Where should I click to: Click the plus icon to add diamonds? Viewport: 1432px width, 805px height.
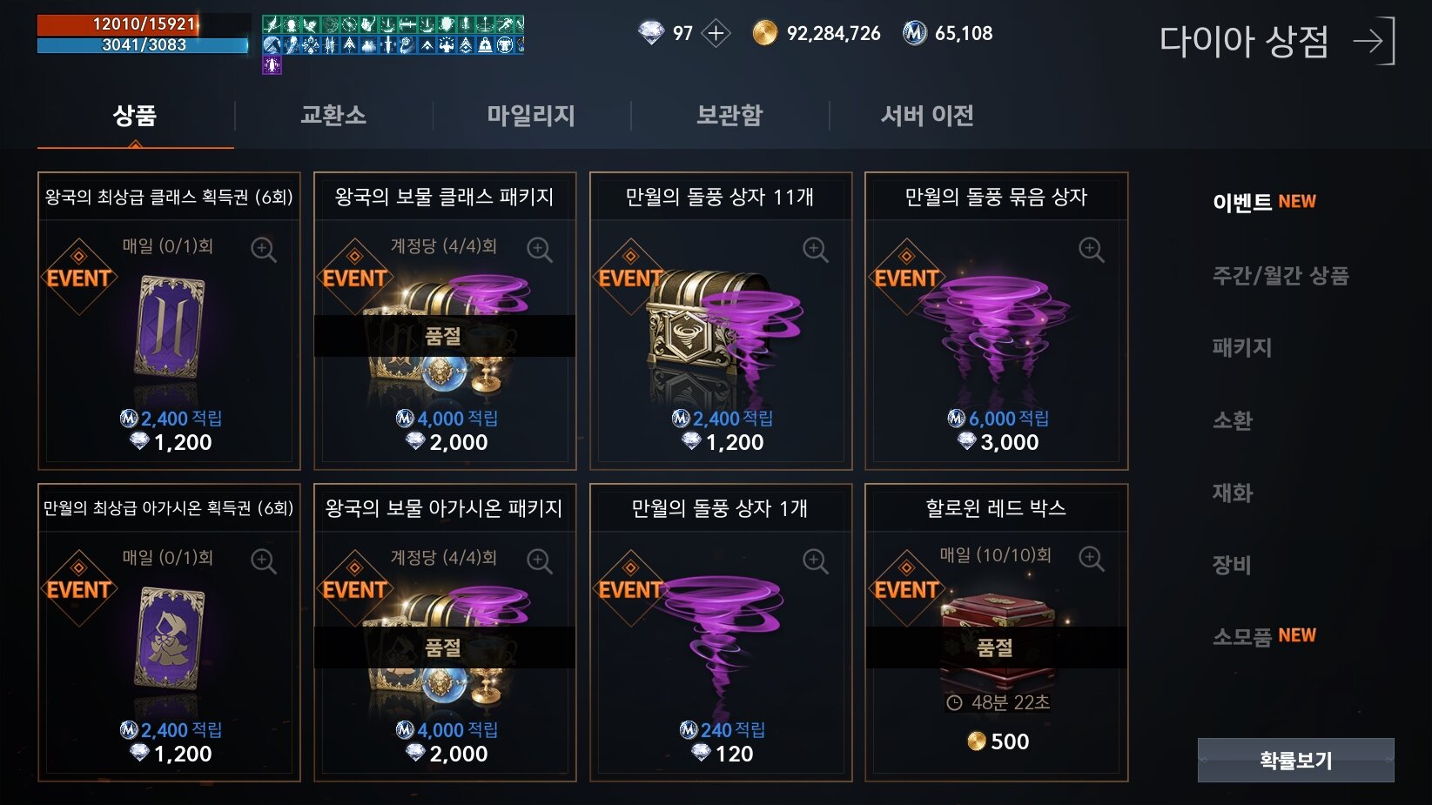(716, 34)
